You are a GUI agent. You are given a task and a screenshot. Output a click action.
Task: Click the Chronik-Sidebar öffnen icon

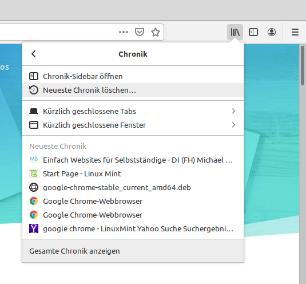pos(34,76)
